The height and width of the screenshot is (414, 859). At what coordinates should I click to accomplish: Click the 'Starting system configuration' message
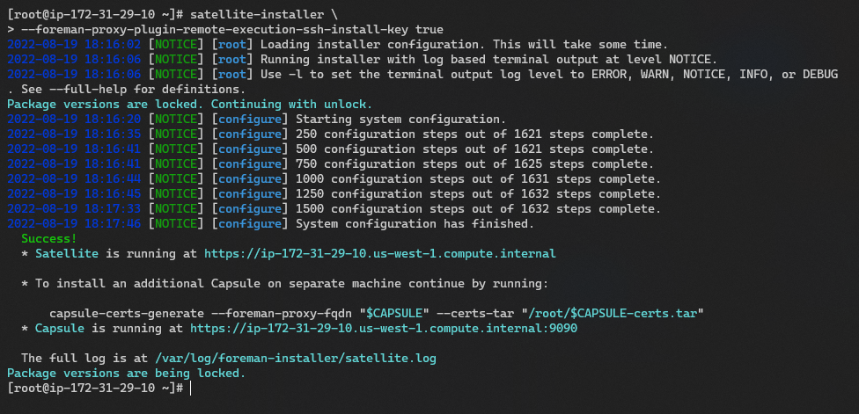[400, 119]
